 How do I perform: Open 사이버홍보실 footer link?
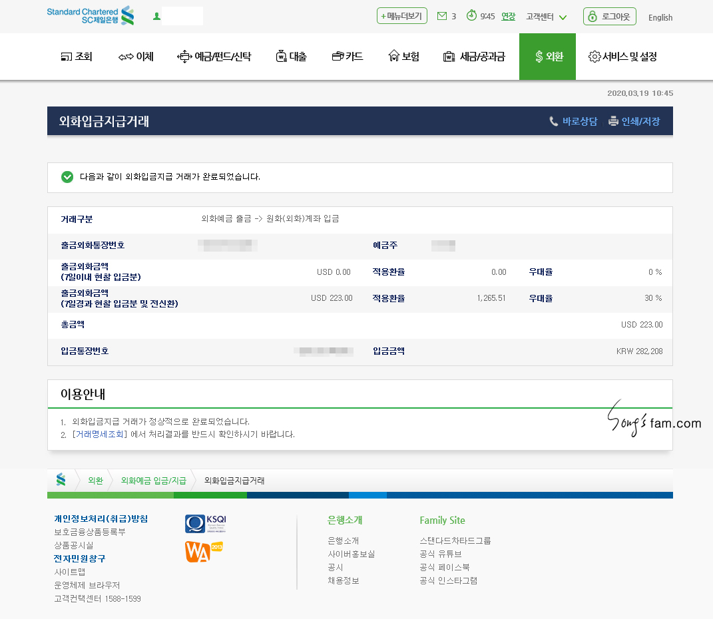tap(352, 554)
